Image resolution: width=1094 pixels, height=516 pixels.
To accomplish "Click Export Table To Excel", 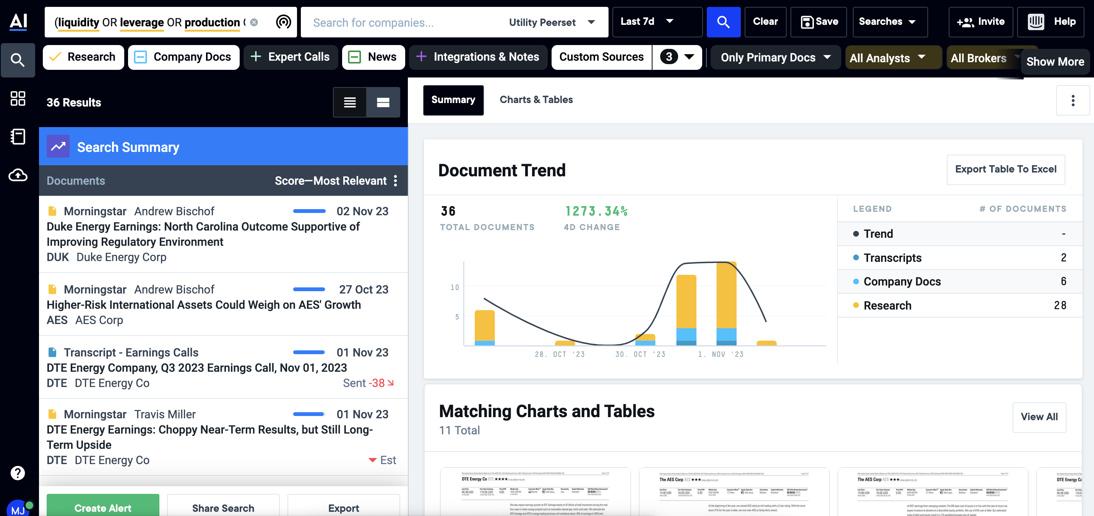I will (1005, 169).
